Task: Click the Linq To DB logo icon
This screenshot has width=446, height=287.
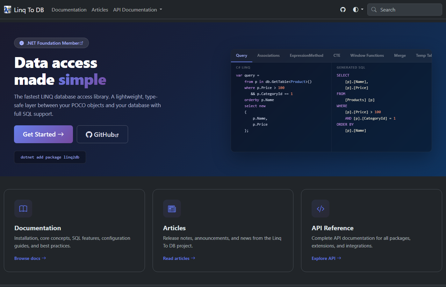Action: click(x=8, y=10)
